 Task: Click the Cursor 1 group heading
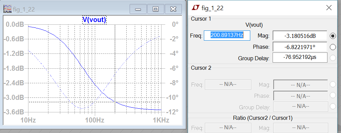(201, 19)
